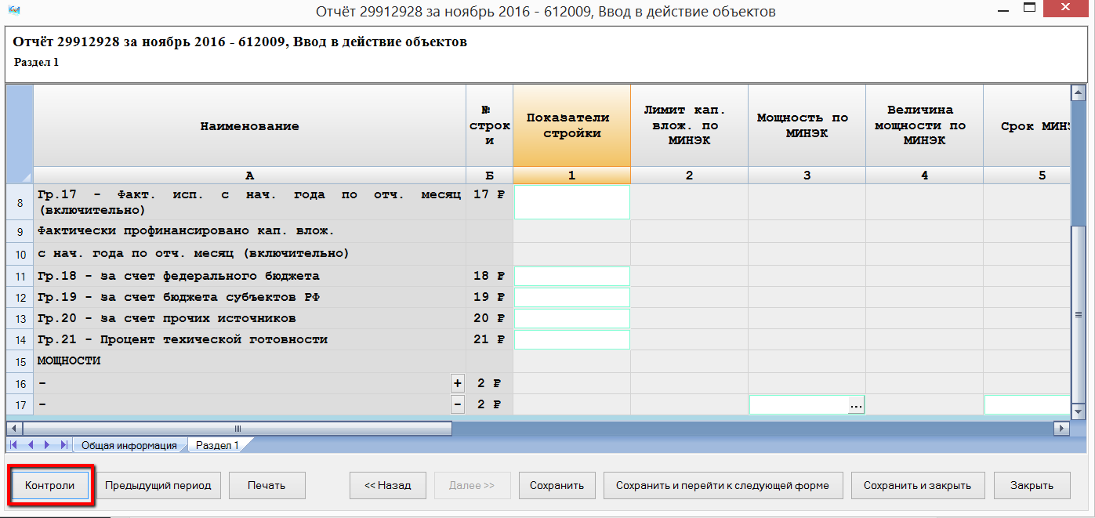The height and width of the screenshot is (518, 1095).
Task: Click the horizontal scrollbar right arrow
Action: coord(1062,429)
